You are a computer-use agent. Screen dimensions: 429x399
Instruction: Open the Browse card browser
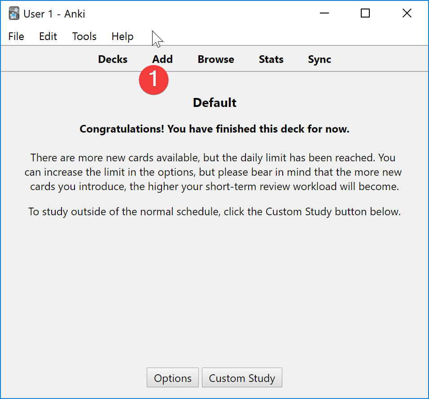pyautogui.click(x=216, y=59)
